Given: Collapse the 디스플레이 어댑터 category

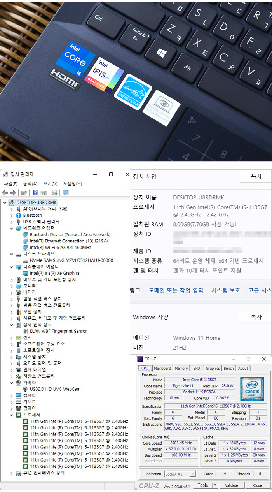Looking at the screenshot, I should click(12, 267).
